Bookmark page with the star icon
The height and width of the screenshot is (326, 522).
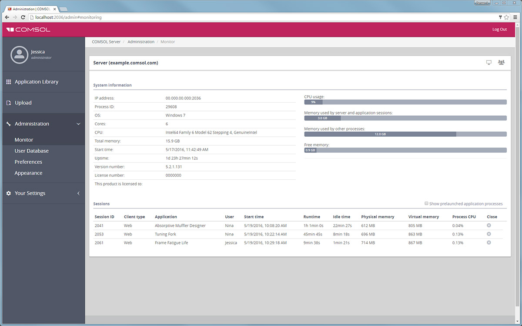pyautogui.click(x=506, y=17)
